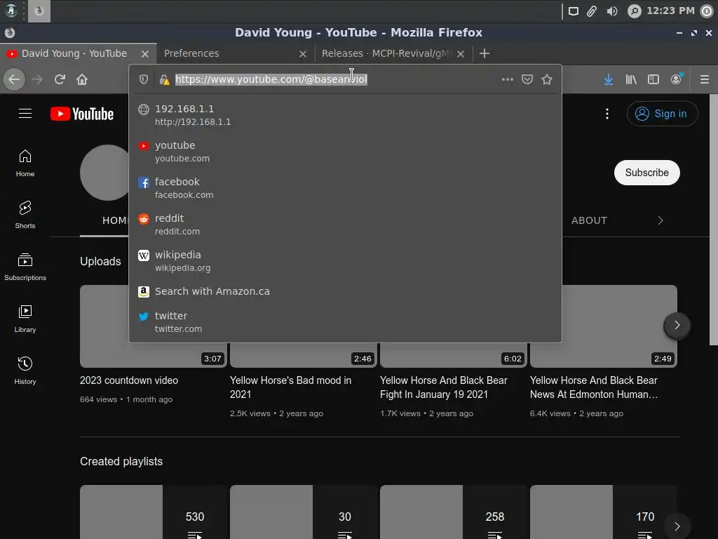Open Shorts in YouTube sidebar
The height and width of the screenshot is (539, 718).
tap(25, 215)
